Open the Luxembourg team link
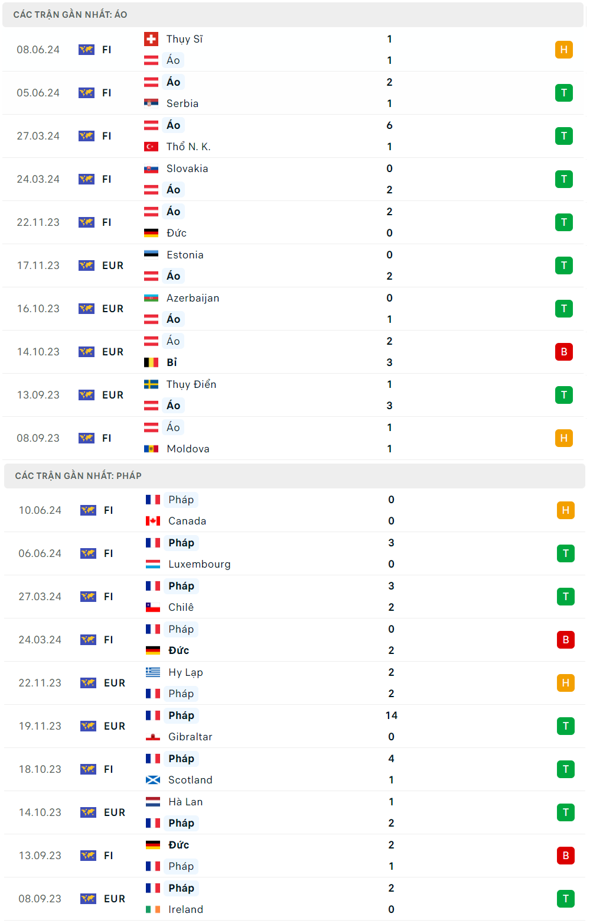Viewport: 590px width, 923px height. point(199,564)
